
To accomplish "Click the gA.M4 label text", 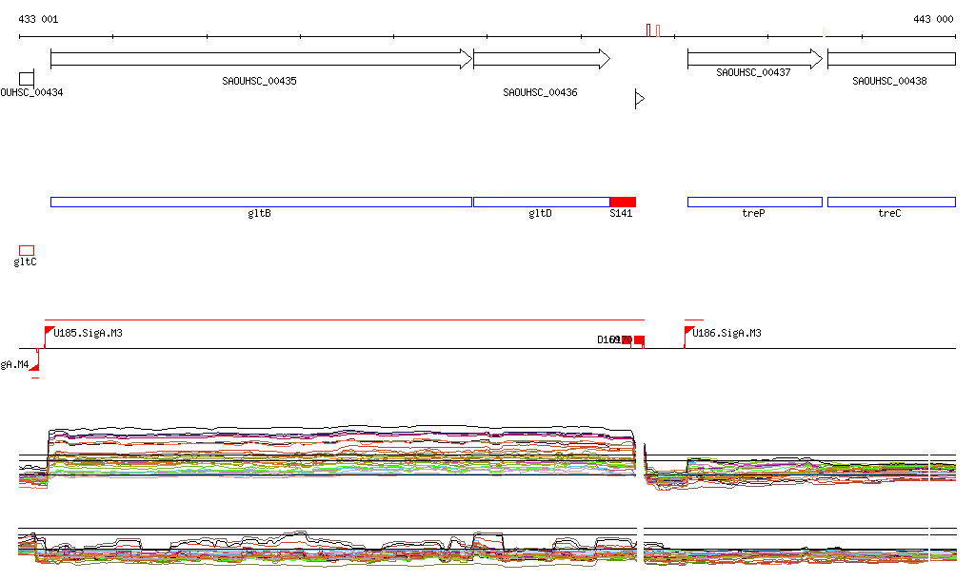I will tap(14, 364).
